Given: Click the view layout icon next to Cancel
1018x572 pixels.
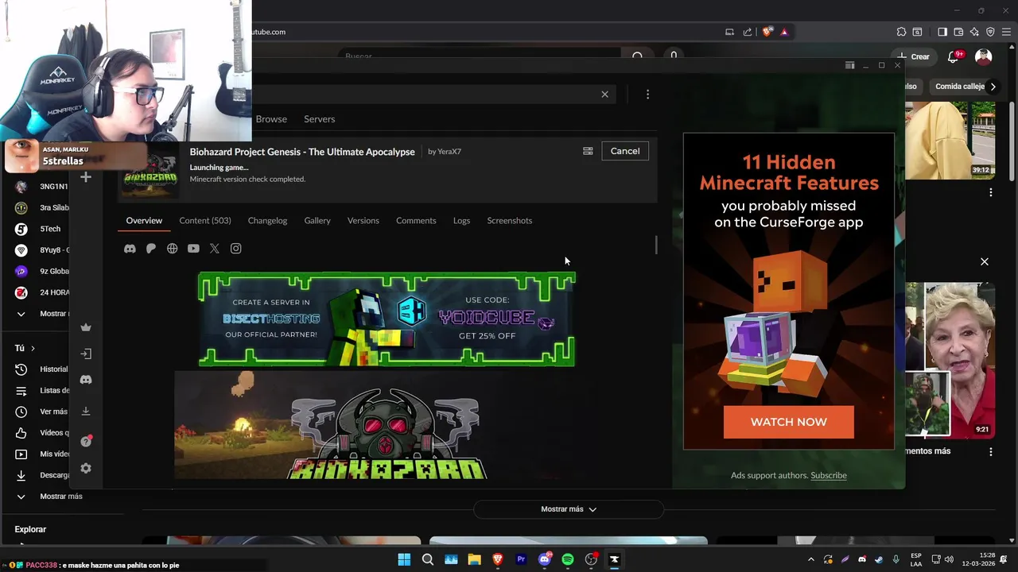Looking at the screenshot, I should 588,151.
